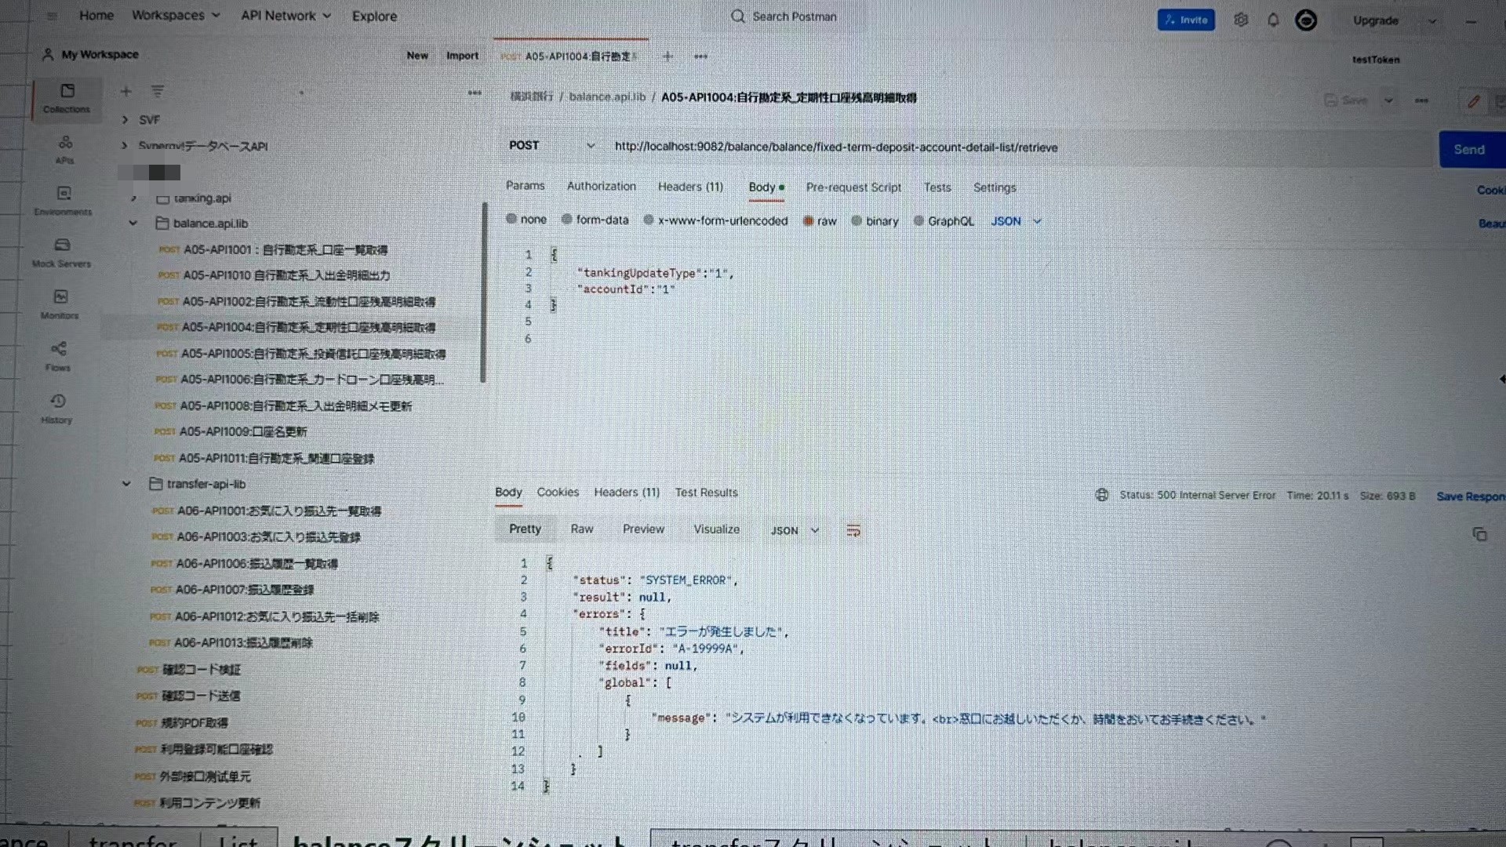Open the POST method dropdown

point(551,145)
